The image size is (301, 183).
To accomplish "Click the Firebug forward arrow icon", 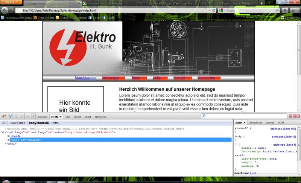I will tap(21, 117).
